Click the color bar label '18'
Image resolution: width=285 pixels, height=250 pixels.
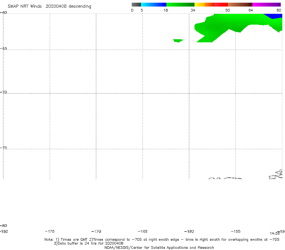(166, 10)
